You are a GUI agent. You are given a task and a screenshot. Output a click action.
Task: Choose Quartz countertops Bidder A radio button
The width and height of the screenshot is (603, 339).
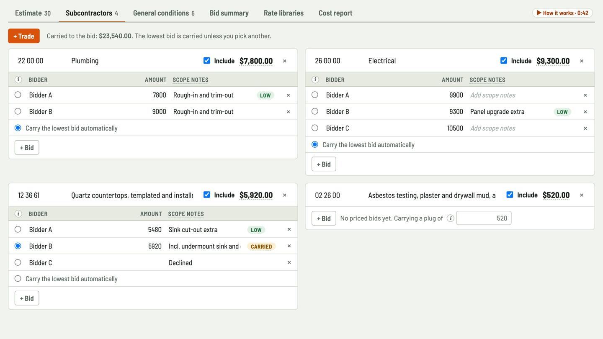18,229
